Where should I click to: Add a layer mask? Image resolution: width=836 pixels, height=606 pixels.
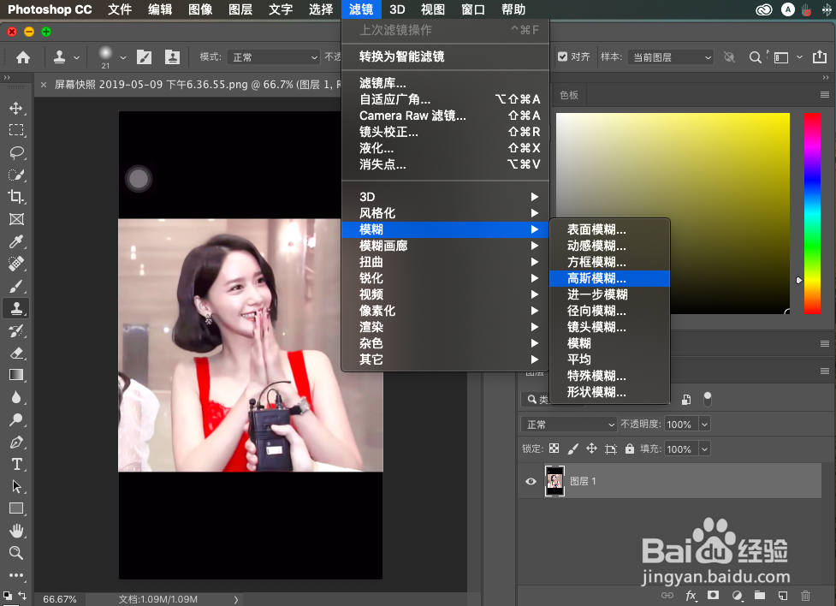tap(713, 596)
